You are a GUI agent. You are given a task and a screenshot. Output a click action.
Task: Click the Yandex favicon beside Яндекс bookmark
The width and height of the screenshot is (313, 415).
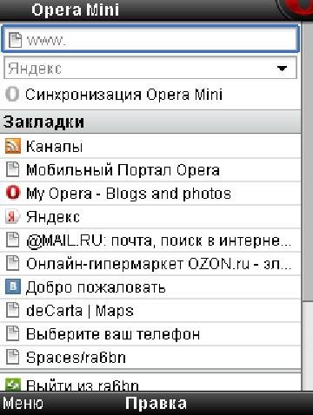point(13,216)
